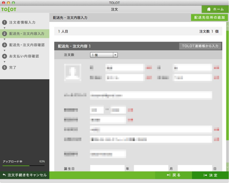
Task: Add a delivery address with 配送先住所の追加
Action: (x=209, y=17)
